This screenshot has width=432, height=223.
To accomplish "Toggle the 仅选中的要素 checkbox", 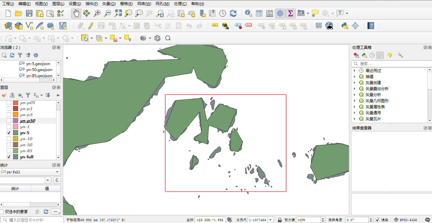I will tap(2, 212).
